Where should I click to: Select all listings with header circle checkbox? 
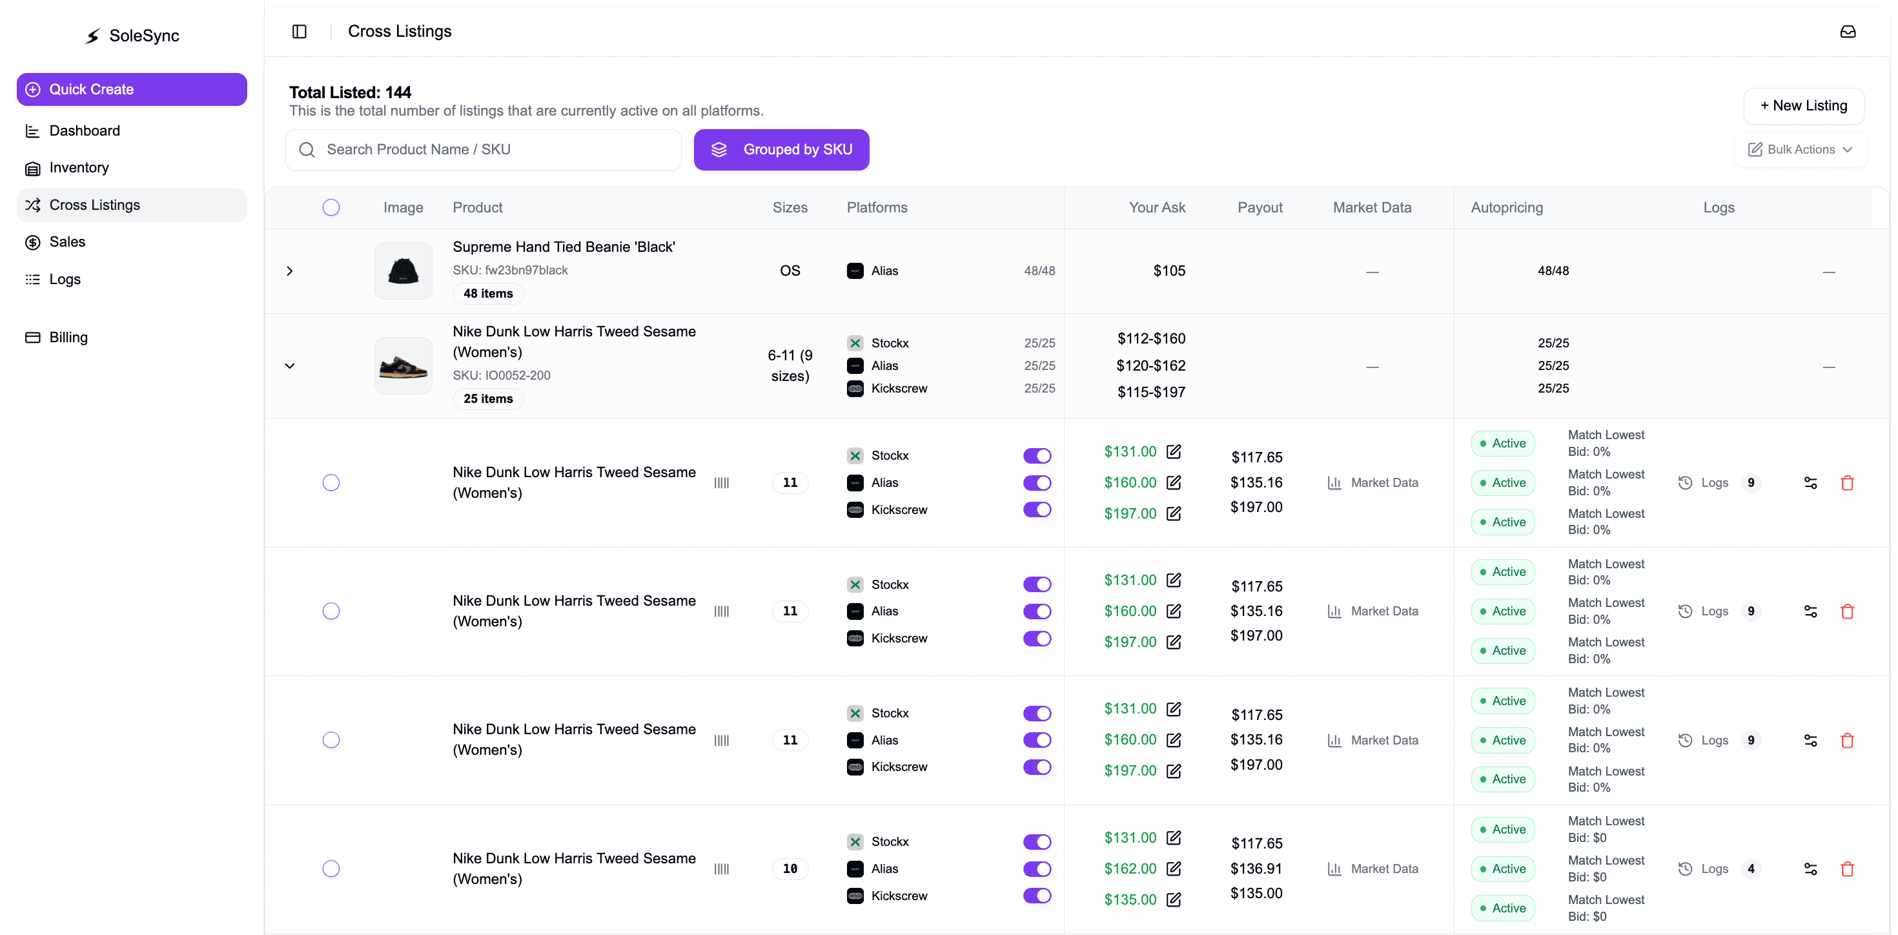331,208
